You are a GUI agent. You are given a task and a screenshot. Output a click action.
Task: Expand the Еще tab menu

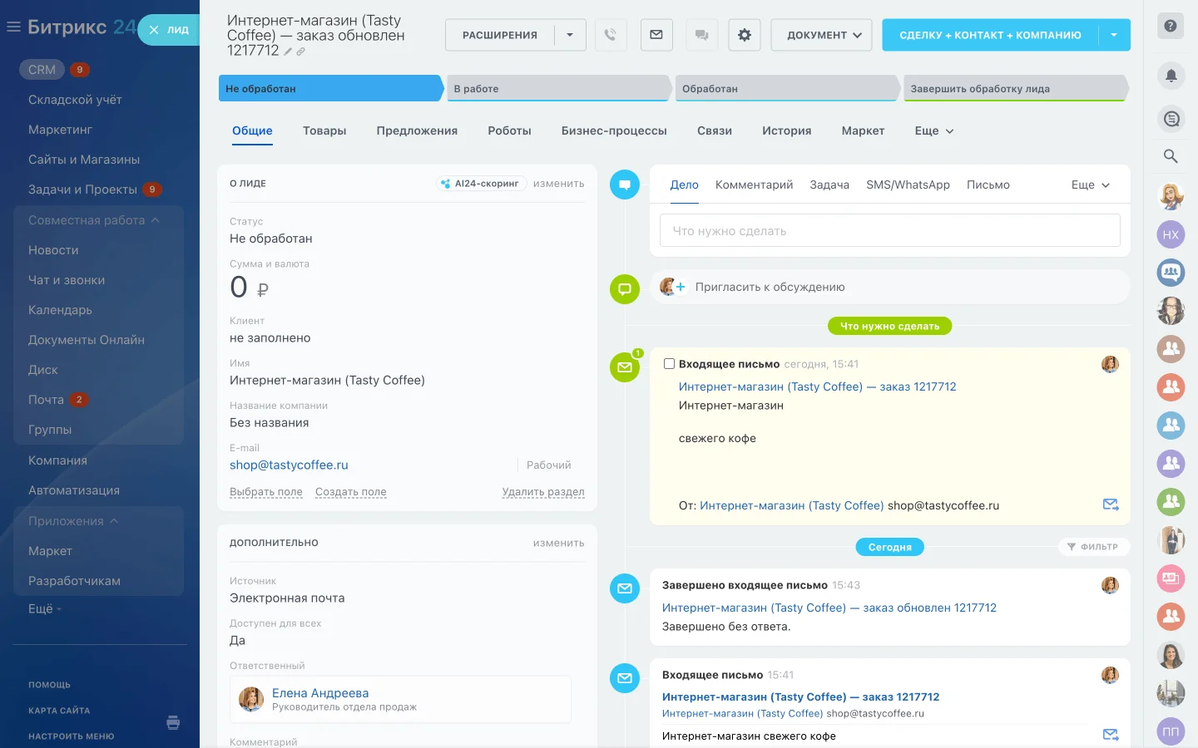(933, 131)
